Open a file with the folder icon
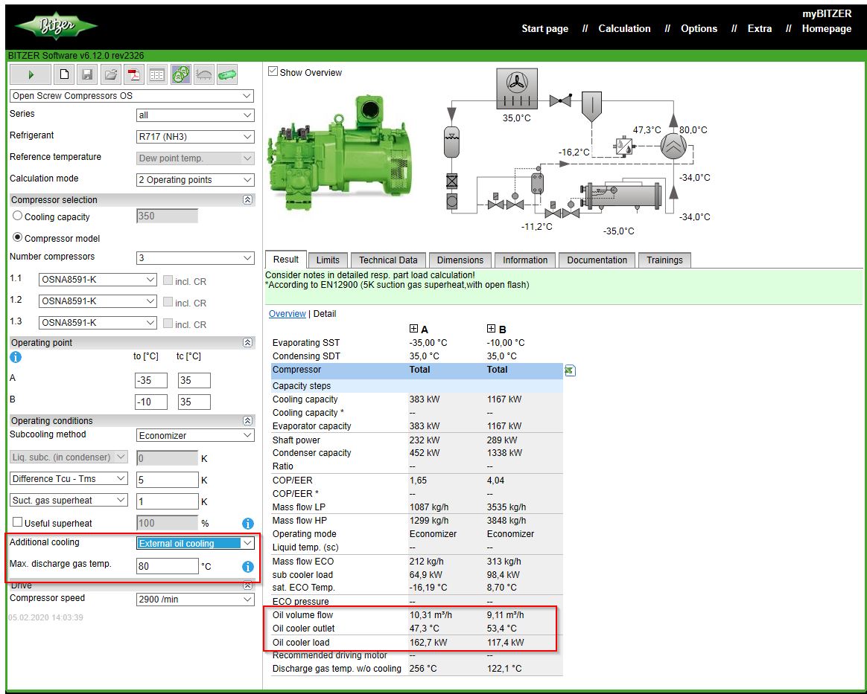This screenshot has height=694, width=867. [x=110, y=74]
